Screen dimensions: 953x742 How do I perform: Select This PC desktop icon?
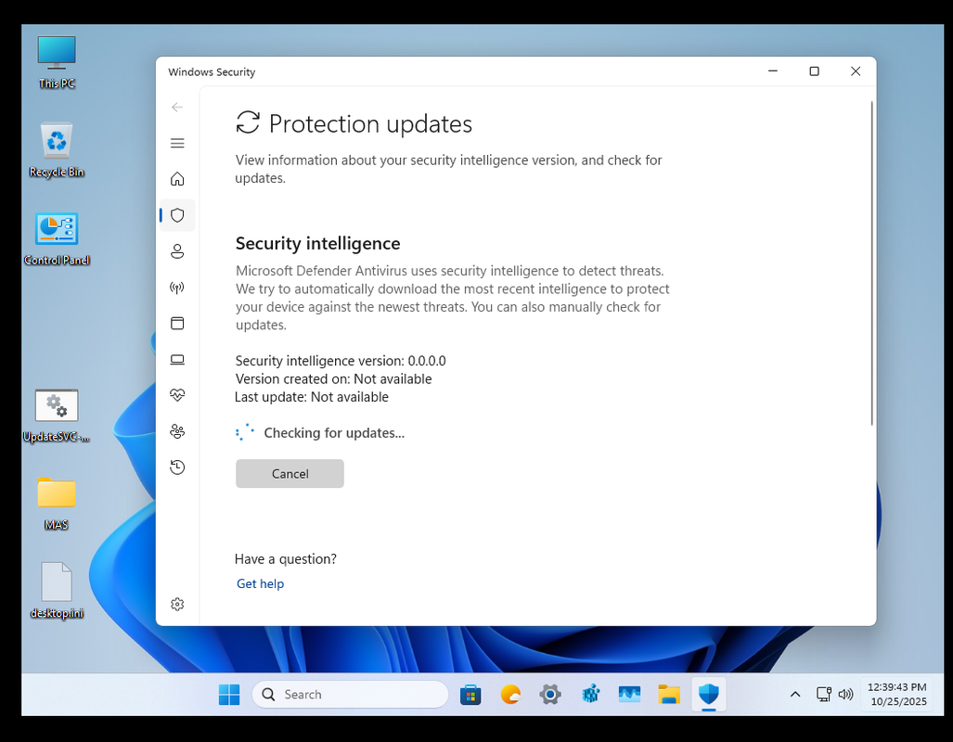(57, 62)
